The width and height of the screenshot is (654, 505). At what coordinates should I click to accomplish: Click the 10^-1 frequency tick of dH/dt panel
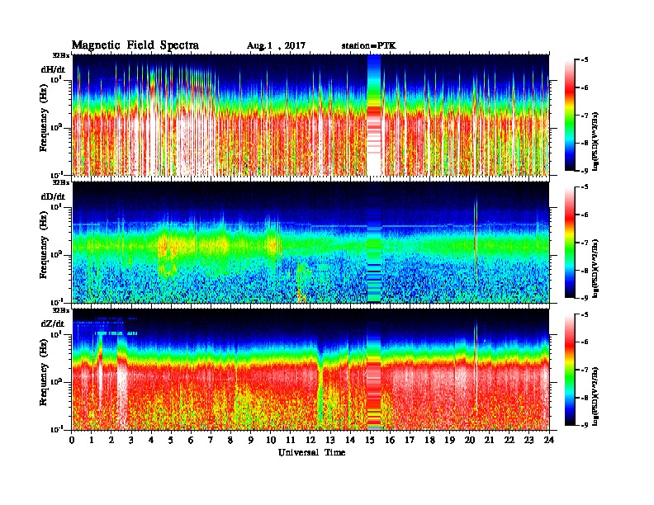58,175
